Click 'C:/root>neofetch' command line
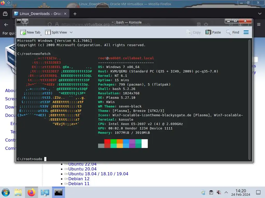The width and height of the screenshot is (265, 198). pos(34,54)
